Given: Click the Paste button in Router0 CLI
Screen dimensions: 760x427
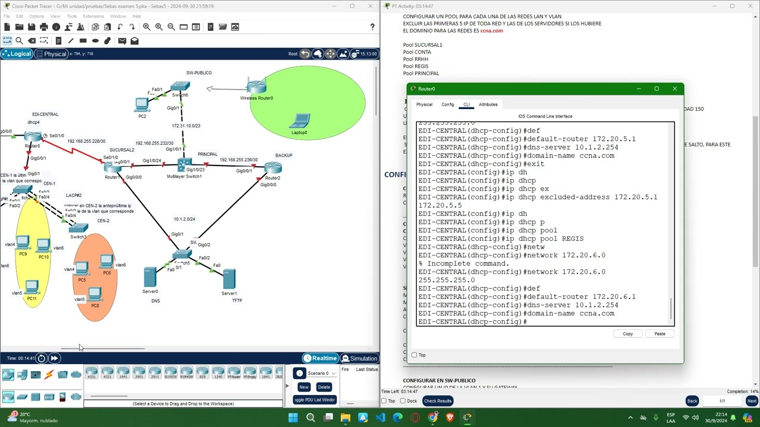Looking at the screenshot, I should coord(660,334).
